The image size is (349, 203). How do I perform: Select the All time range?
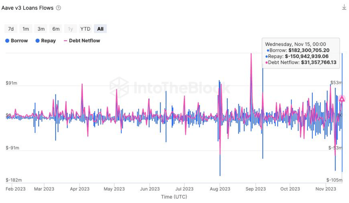(100, 29)
